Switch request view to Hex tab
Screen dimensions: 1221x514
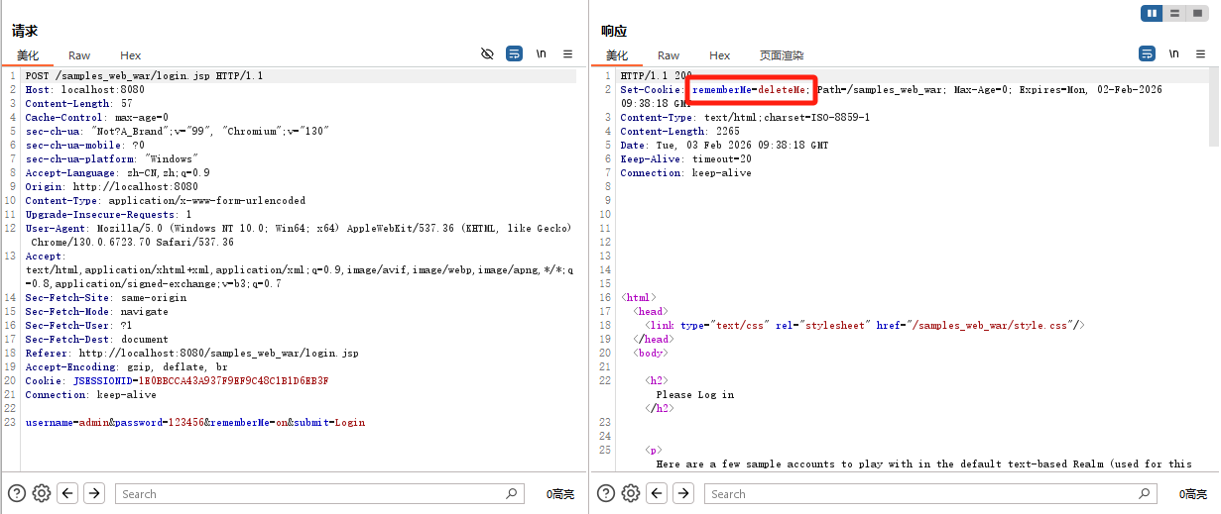(x=131, y=55)
